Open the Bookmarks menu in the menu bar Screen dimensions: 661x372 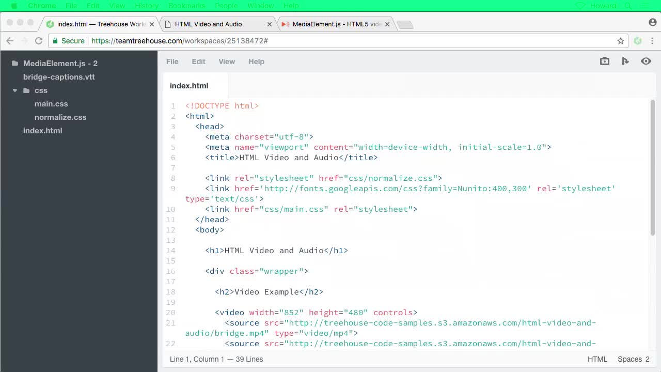tap(186, 6)
